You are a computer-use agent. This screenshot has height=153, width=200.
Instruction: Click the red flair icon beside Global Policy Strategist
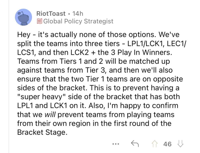tap(39, 21)
